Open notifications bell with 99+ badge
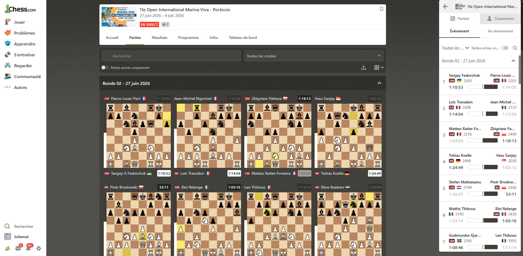Viewport: 523px width, 256px height. pyautogui.click(x=29, y=248)
